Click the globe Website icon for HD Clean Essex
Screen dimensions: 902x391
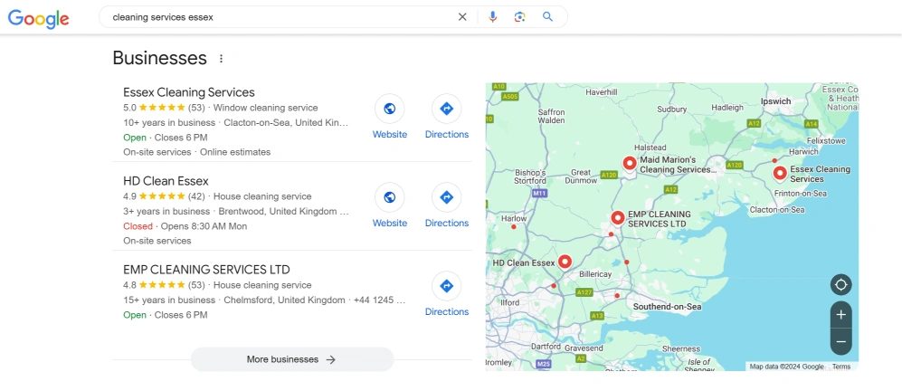pos(389,197)
